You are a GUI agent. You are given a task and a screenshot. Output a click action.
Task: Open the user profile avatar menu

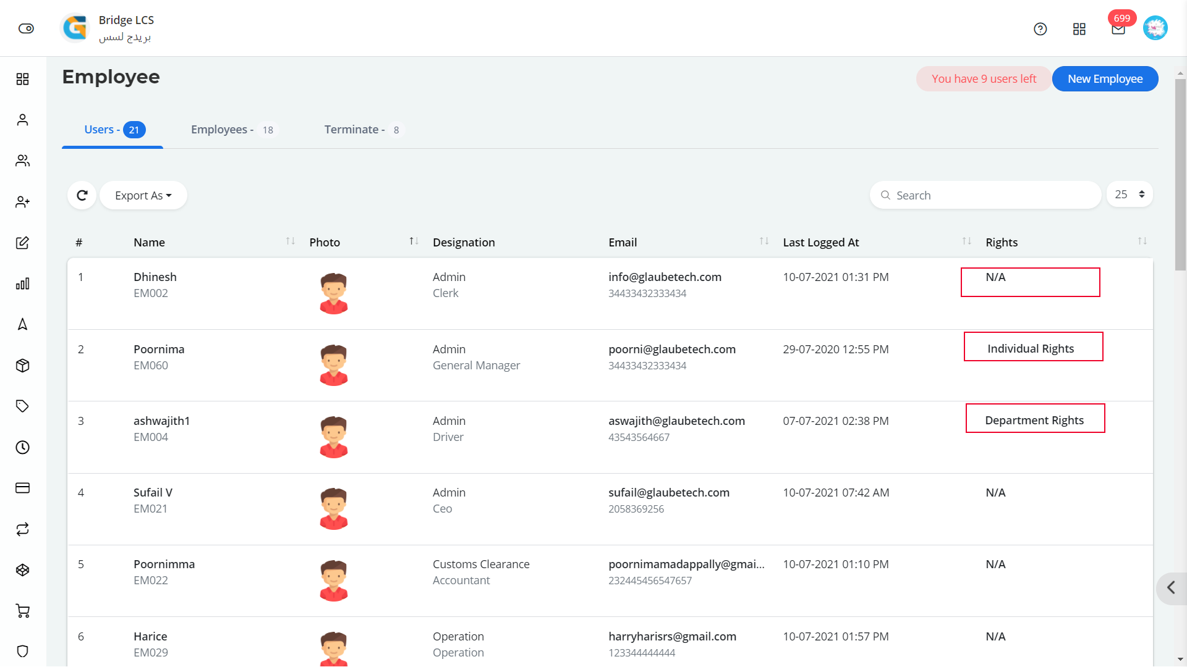pyautogui.click(x=1155, y=28)
